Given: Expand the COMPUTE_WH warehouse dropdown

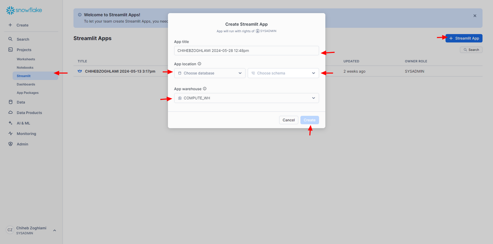Looking at the screenshot, I should click(x=246, y=98).
